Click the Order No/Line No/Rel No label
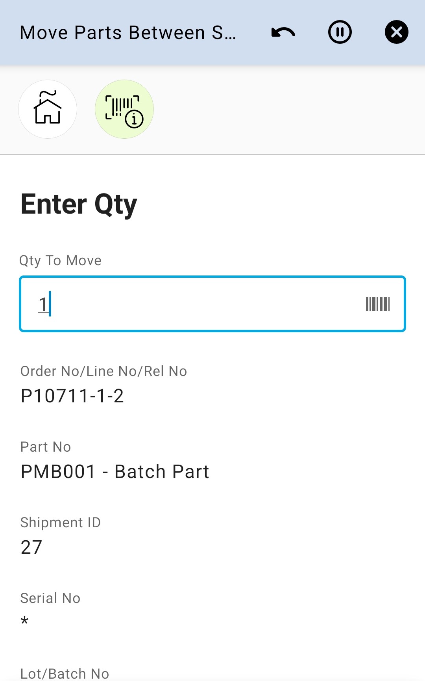This screenshot has height=681, width=425. tap(103, 371)
